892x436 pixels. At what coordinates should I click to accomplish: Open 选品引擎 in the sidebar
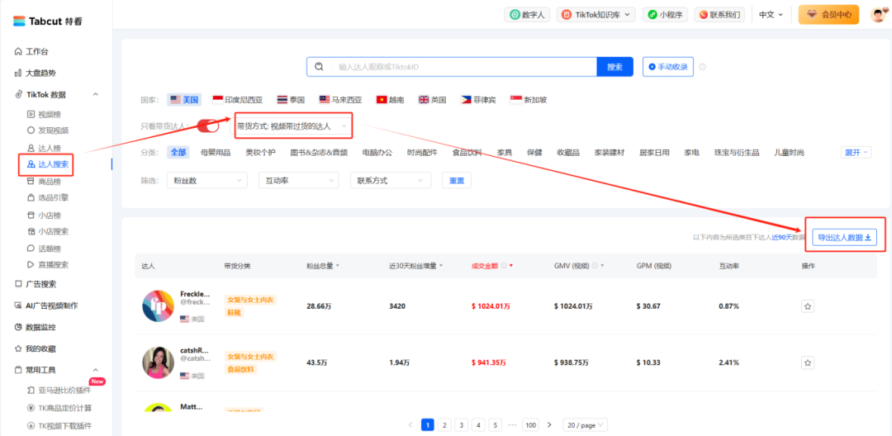(x=48, y=198)
